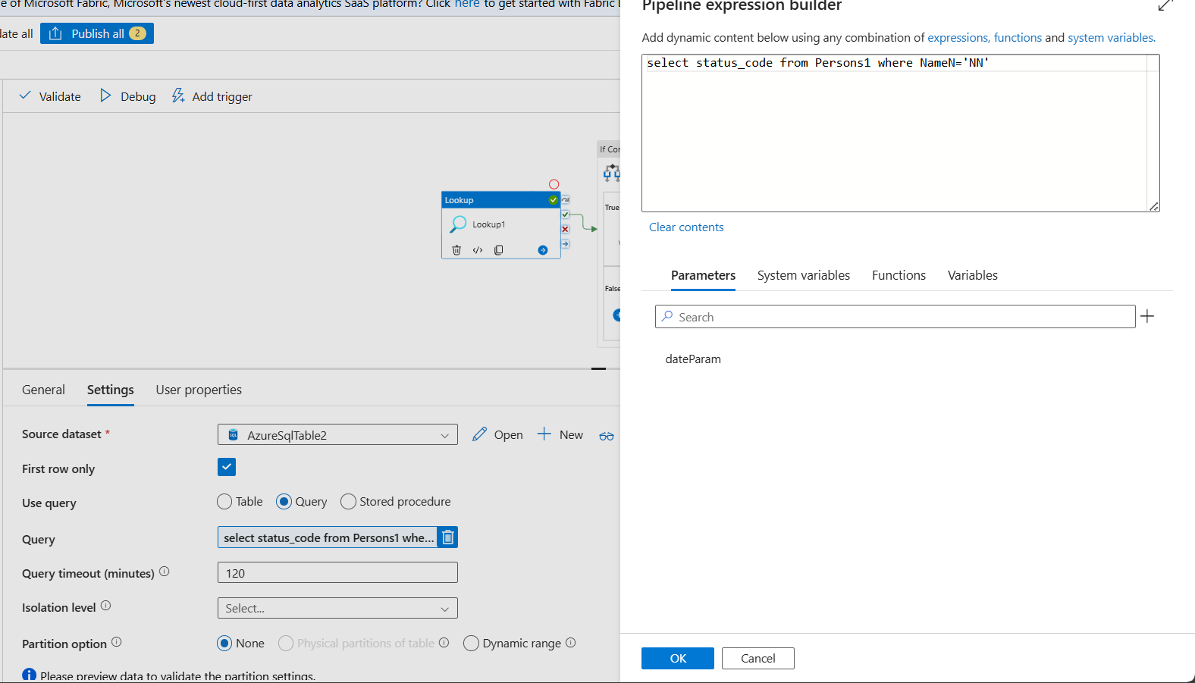Open System variables tab
Screen dimensions: 1195x683
point(804,275)
